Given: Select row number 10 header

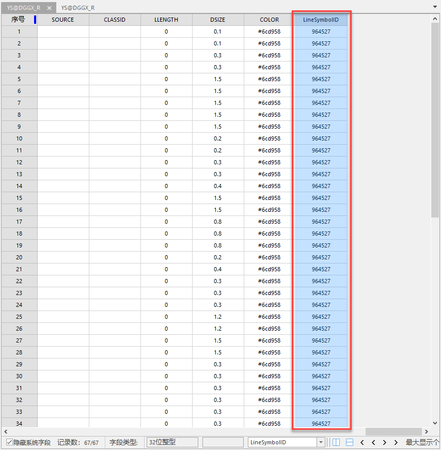Looking at the screenshot, I should (19, 138).
